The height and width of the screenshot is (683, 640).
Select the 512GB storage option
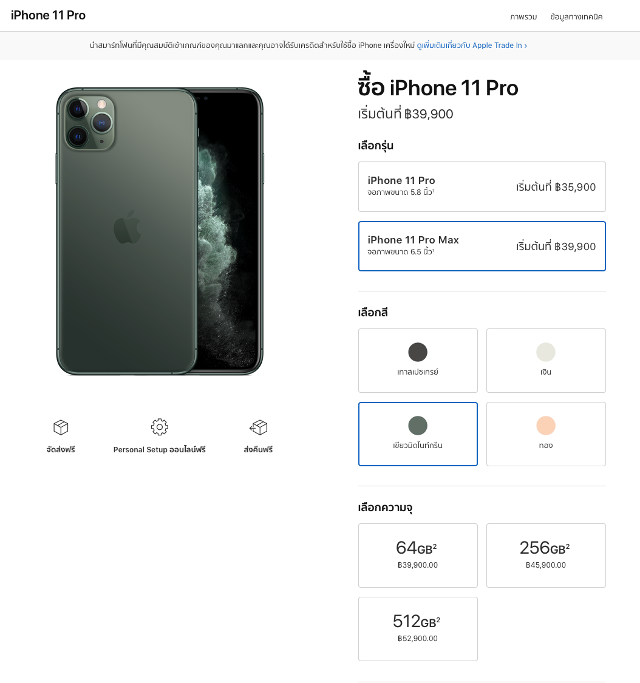[x=417, y=628]
